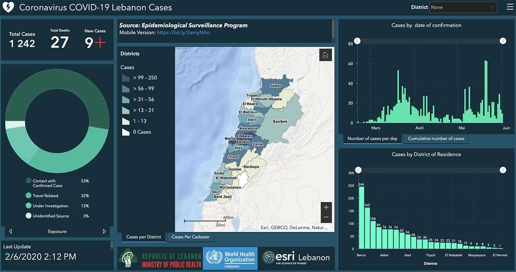The height and width of the screenshot is (272, 516).
Task: Select Number of cases per day tab
Action: tap(372, 139)
